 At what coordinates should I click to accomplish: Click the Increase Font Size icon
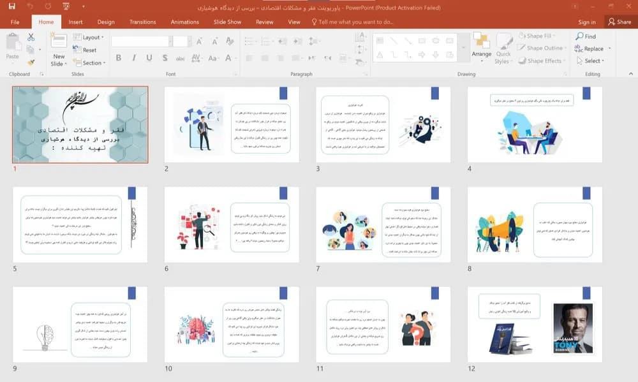pyautogui.click(x=199, y=41)
